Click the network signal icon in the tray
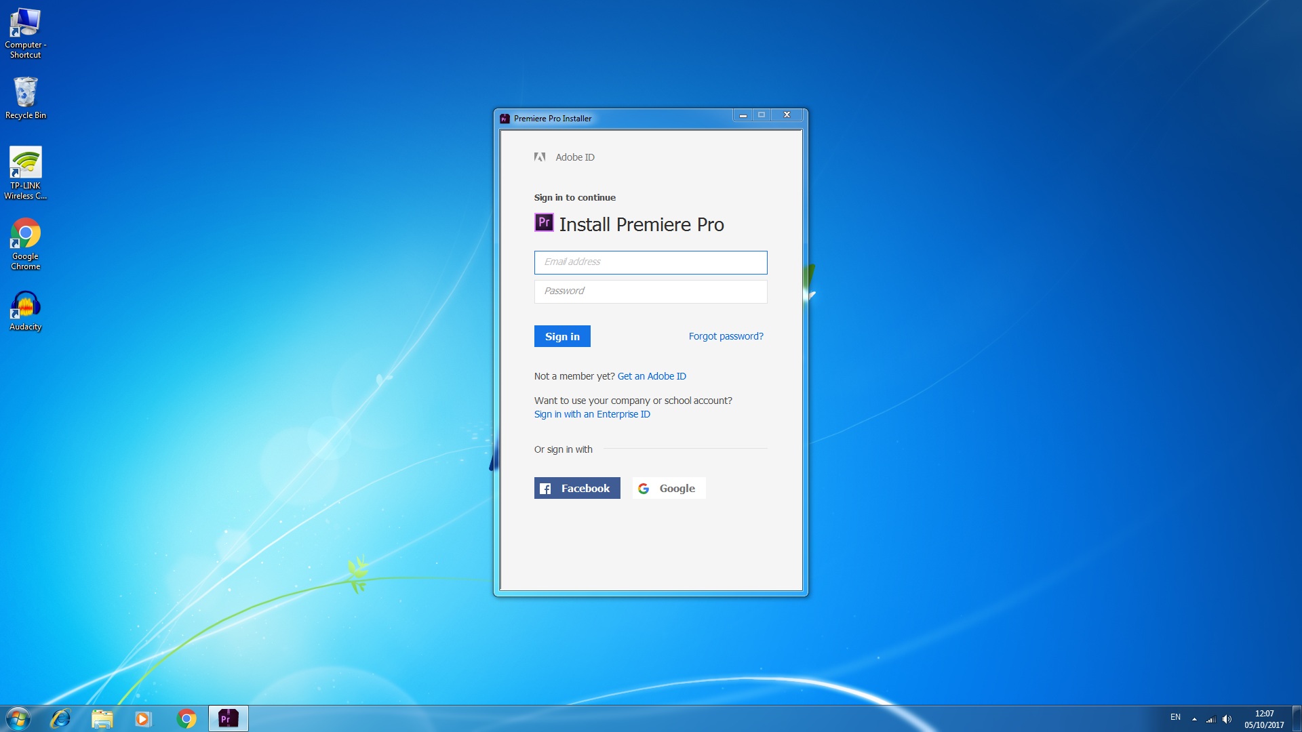1302x732 pixels. coord(1210,720)
